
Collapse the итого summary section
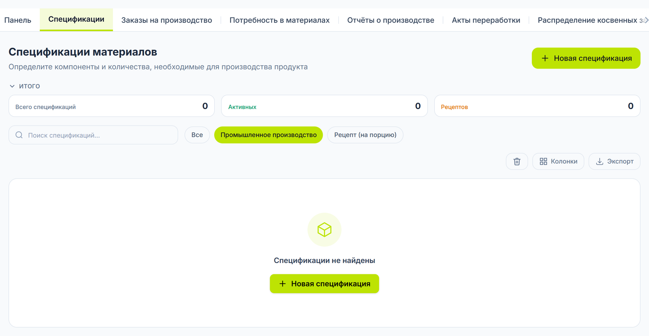(x=25, y=86)
